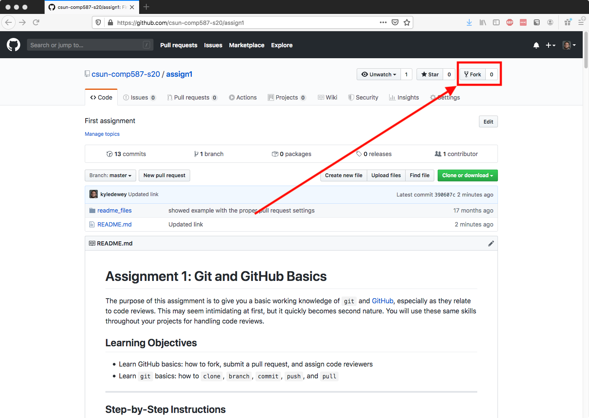The image size is (589, 418).
Task: Open the notifications bell
Action: [536, 45]
